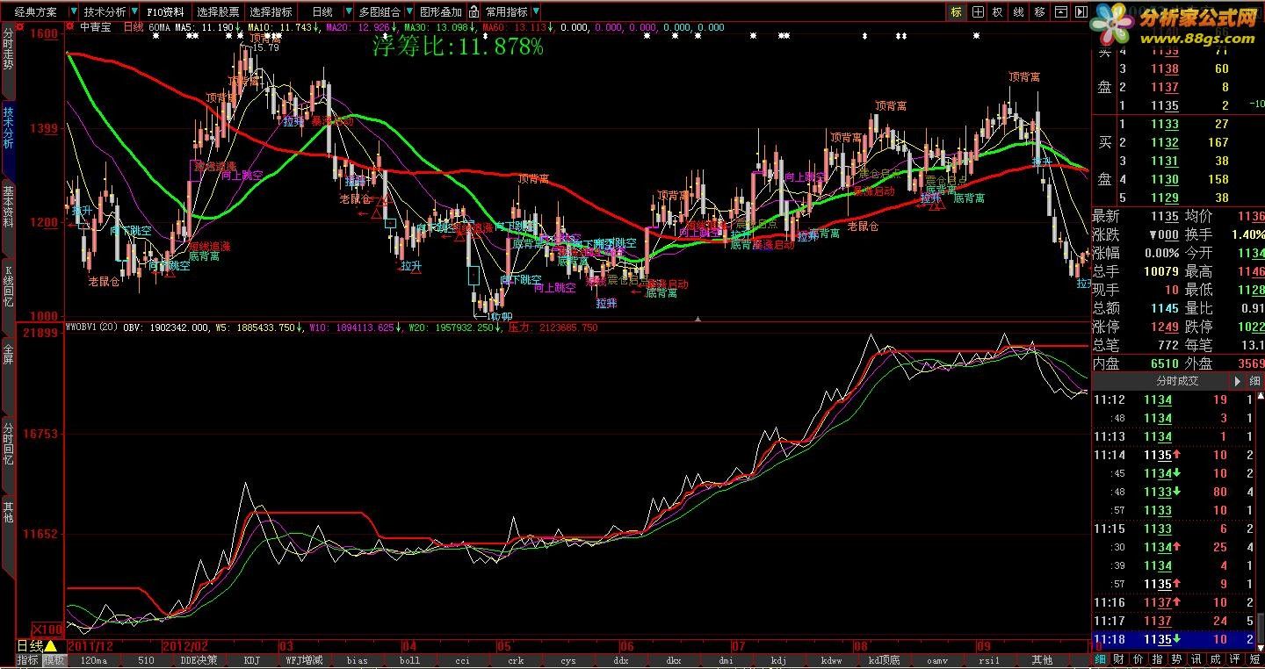
Task: Switch indicator to 510
Action: [x=146, y=660]
